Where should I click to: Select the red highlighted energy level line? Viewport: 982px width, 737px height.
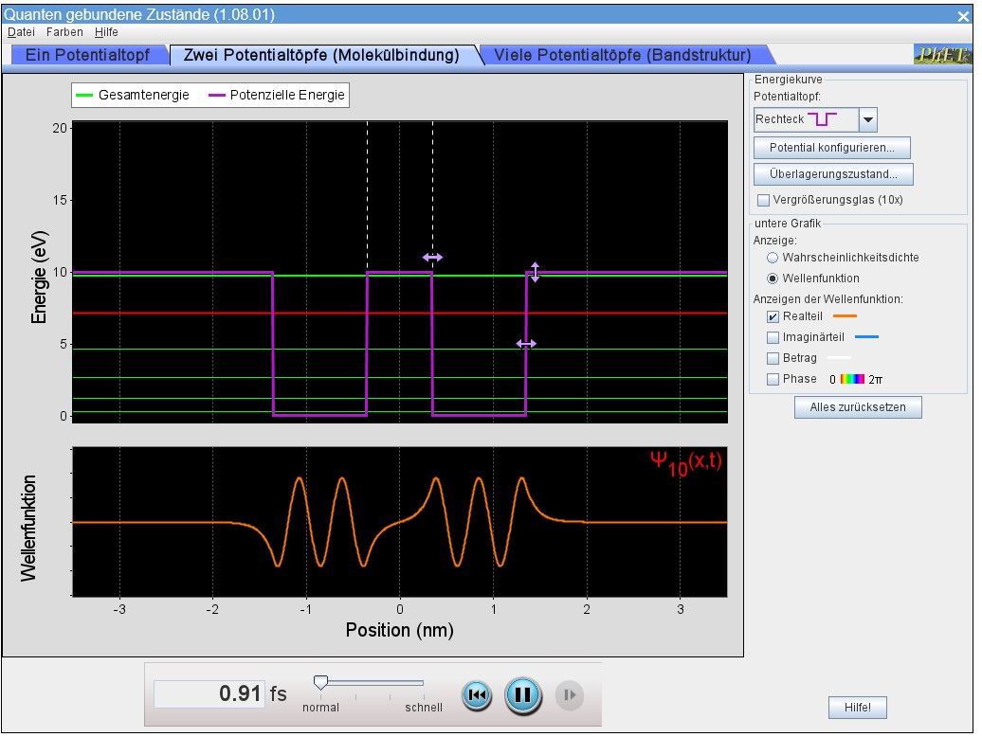point(400,313)
